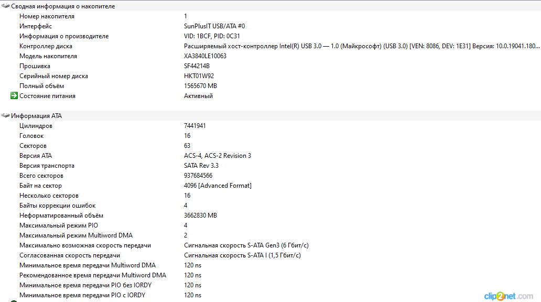
Task: Click the VID: 1BCF, PID: 0C31 value
Action: (212, 36)
